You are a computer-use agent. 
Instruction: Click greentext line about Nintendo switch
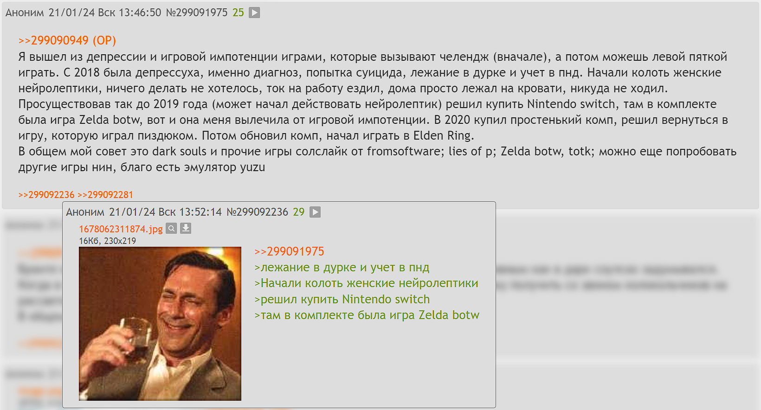click(x=342, y=299)
